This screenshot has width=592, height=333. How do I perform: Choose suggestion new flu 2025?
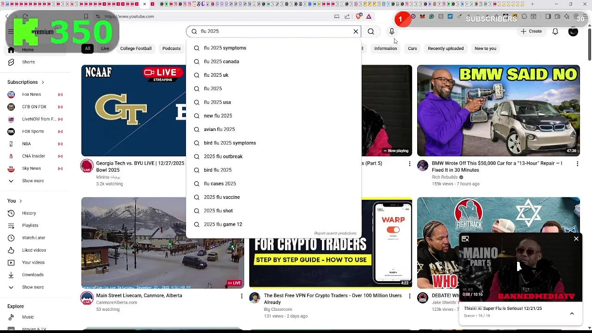coord(274,116)
